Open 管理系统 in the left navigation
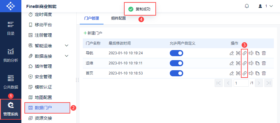Viewport: 280px width, 123px height. [x=11, y=109]
